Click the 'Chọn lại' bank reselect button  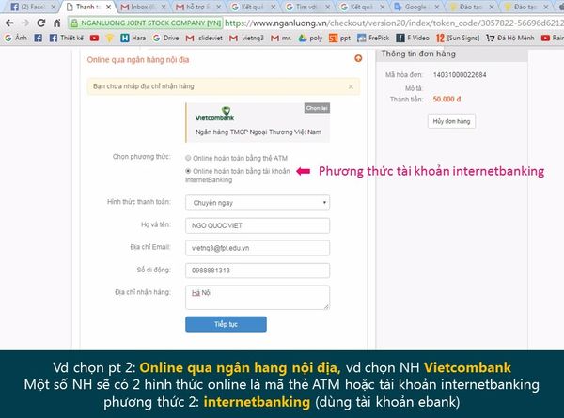(317, 108)
